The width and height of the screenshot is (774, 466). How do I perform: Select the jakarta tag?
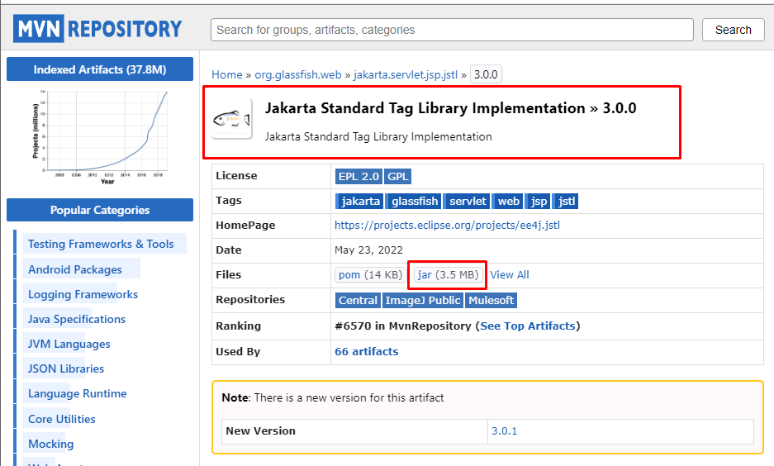coord(359,201)
